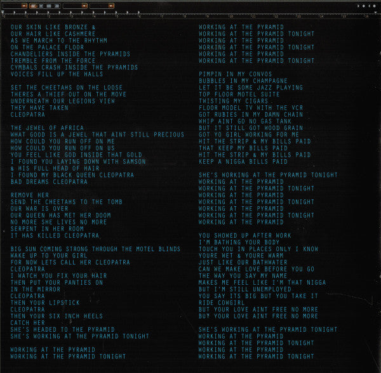This screenshot has height=373, width=381.
Task: Click the line "TOUCH YOU IN PLACES ONLY I KNOW"
Action: point(258,249)
